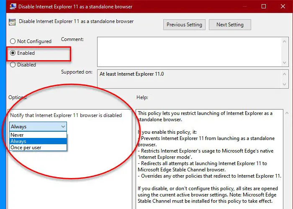Click Supported on box scroll down arrow
293x209 pixels.
point(284,84)
